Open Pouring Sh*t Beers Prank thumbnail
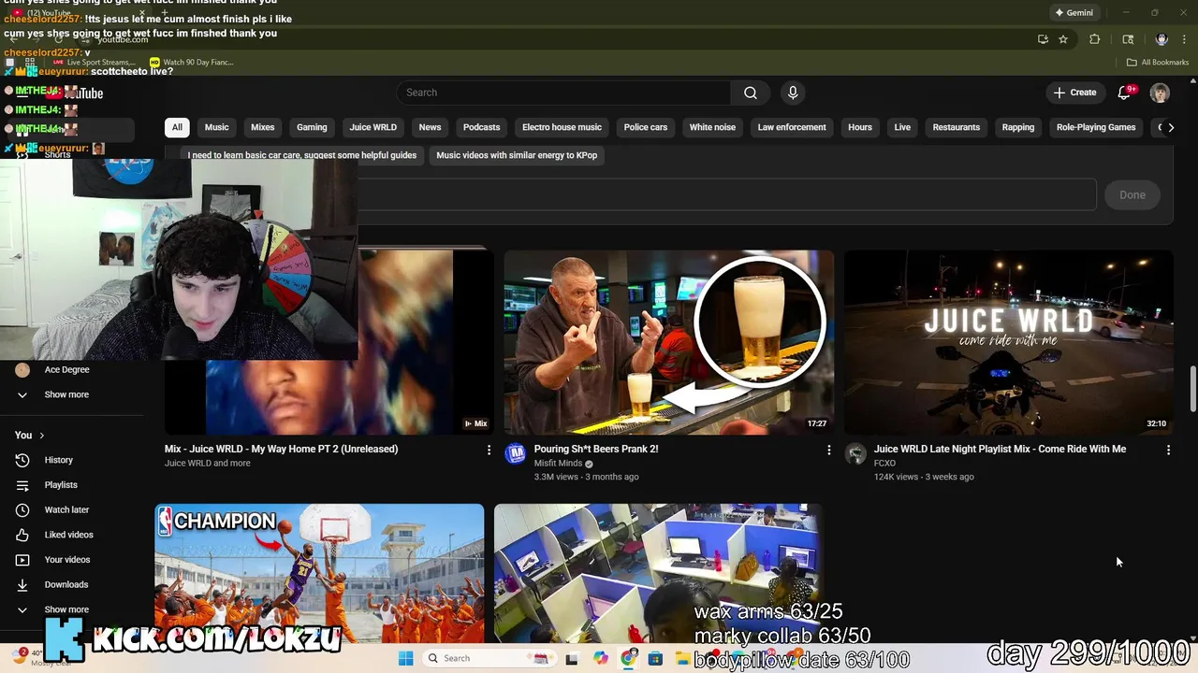 coord(669,342)
